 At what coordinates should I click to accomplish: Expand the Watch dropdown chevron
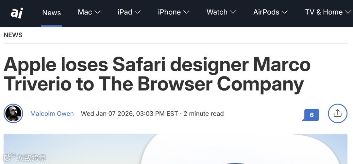tap(233, 12)
